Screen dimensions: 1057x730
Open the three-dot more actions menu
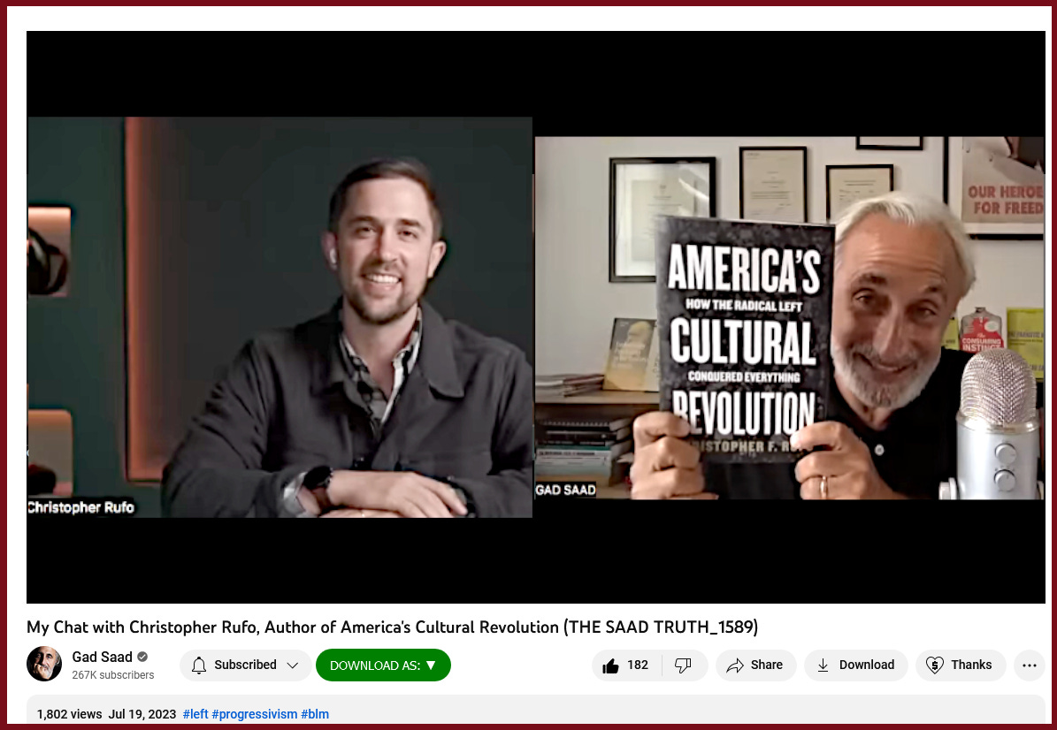pos(1030,665)
